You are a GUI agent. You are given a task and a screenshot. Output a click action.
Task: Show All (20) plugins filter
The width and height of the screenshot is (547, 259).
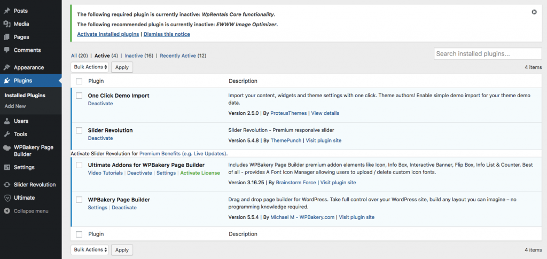pyautogui.click(x=79, y=56)
